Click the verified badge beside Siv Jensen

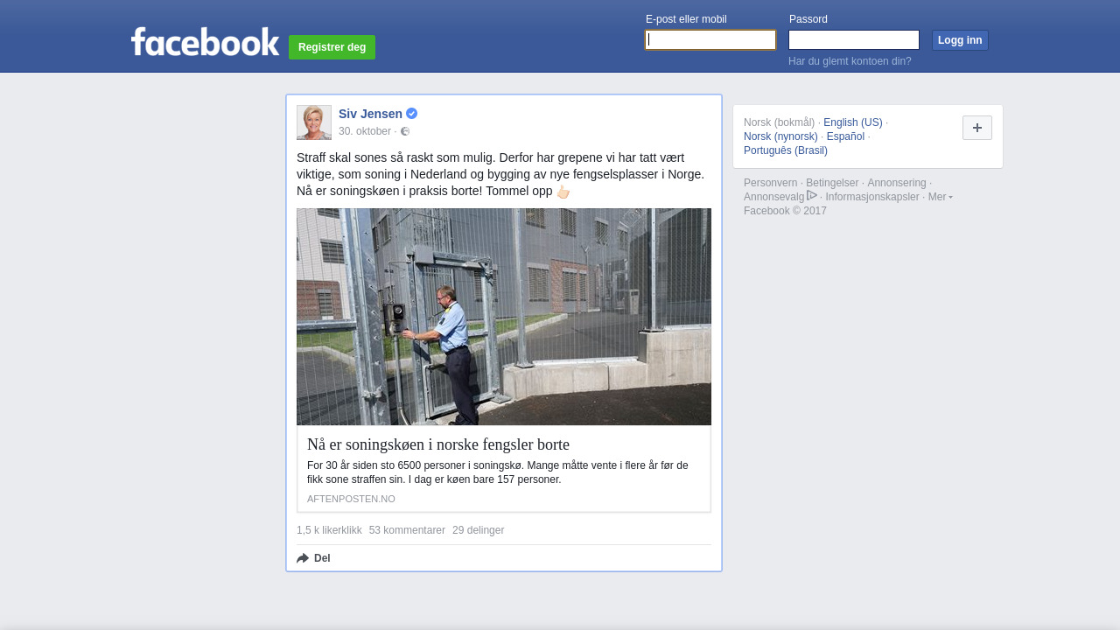tap(411, 114)
